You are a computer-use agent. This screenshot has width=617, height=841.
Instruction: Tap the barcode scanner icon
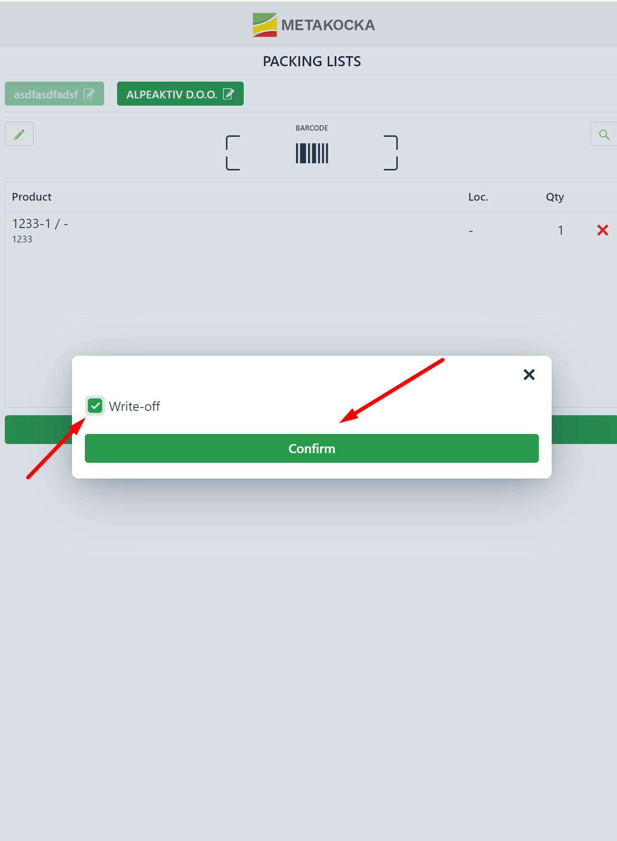coord(312,153)
